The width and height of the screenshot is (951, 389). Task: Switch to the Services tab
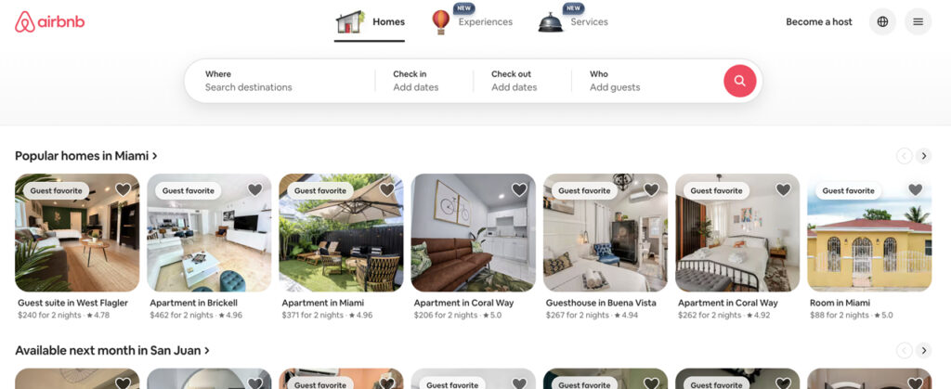pos(589,21)
